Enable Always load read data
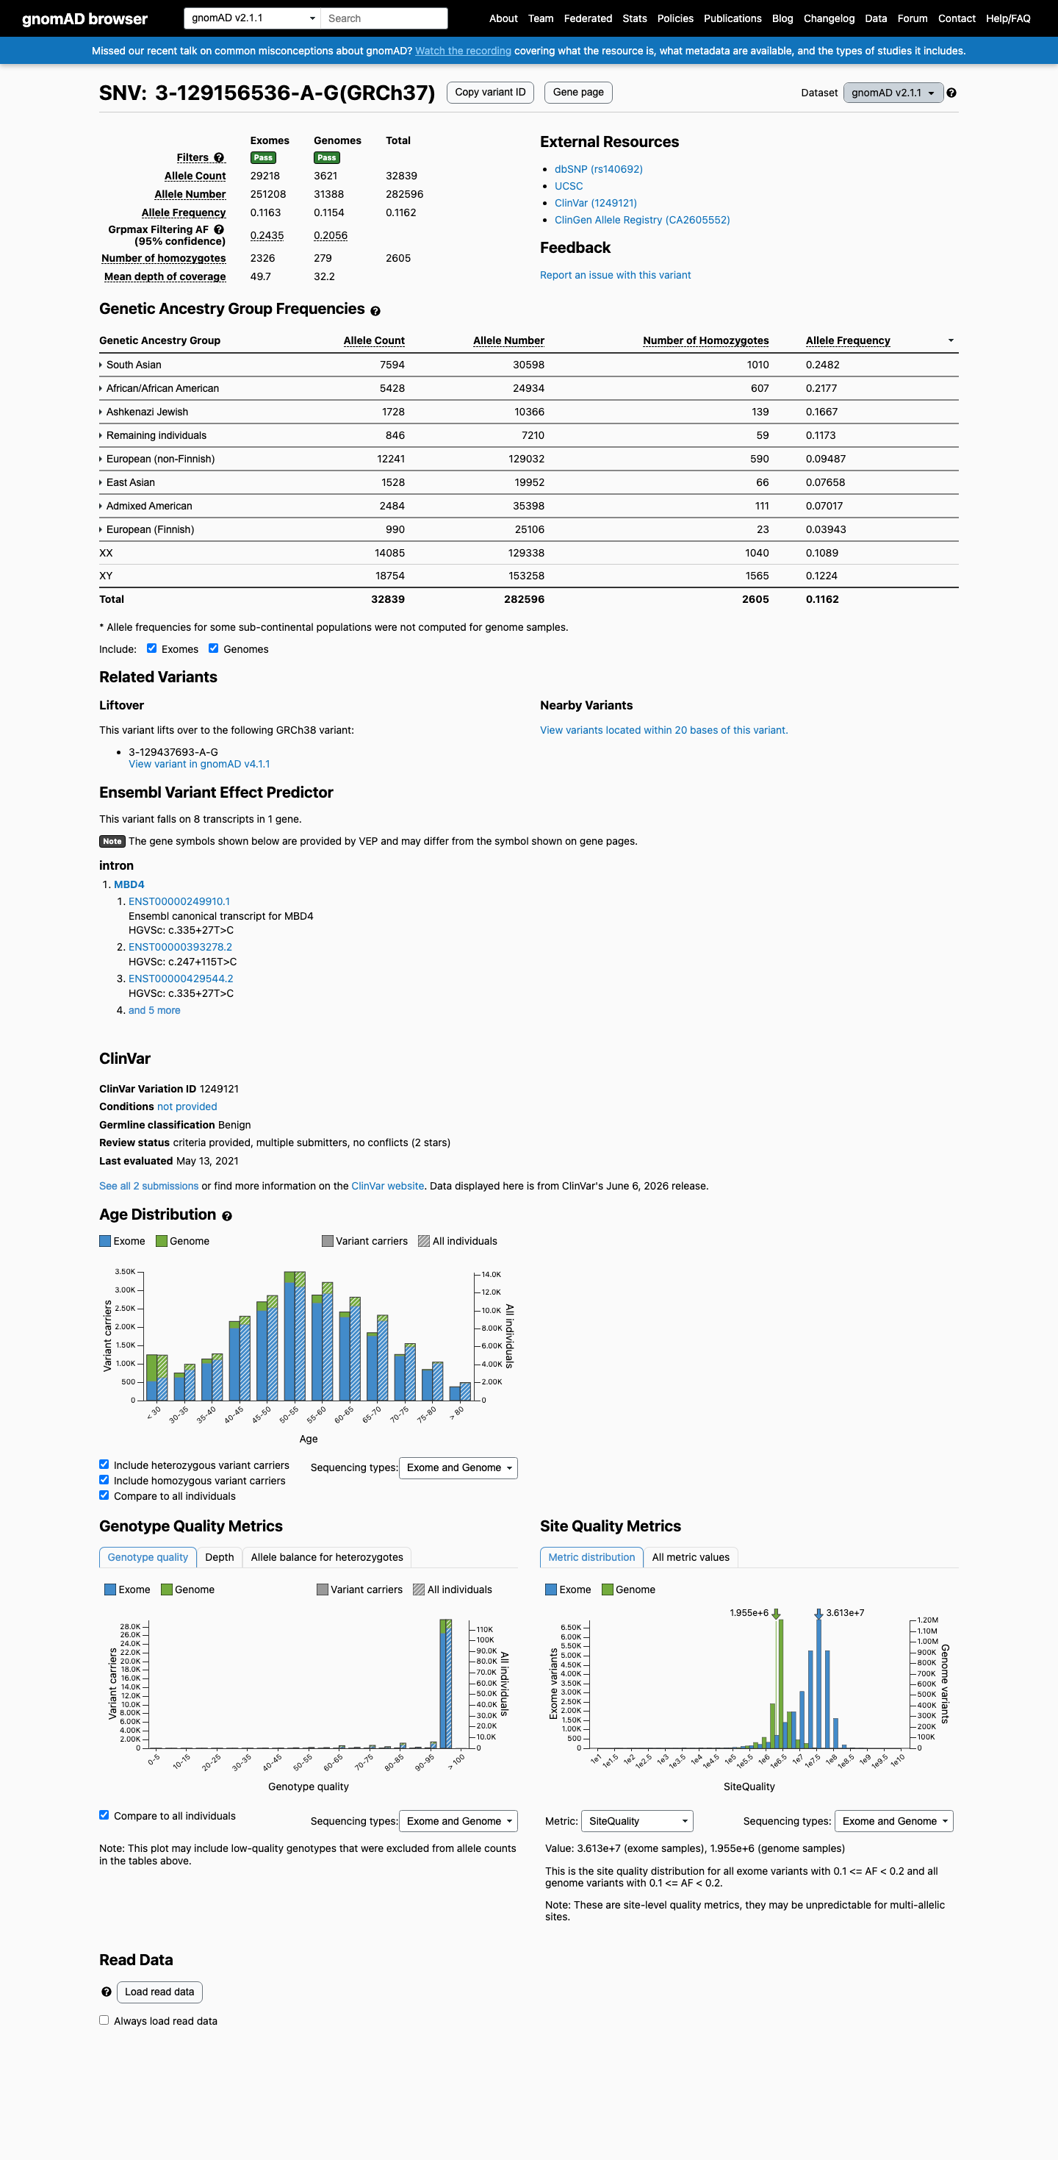Screen dimensions: 1058x2160 pyautogui.click(x=104, y=2020)
